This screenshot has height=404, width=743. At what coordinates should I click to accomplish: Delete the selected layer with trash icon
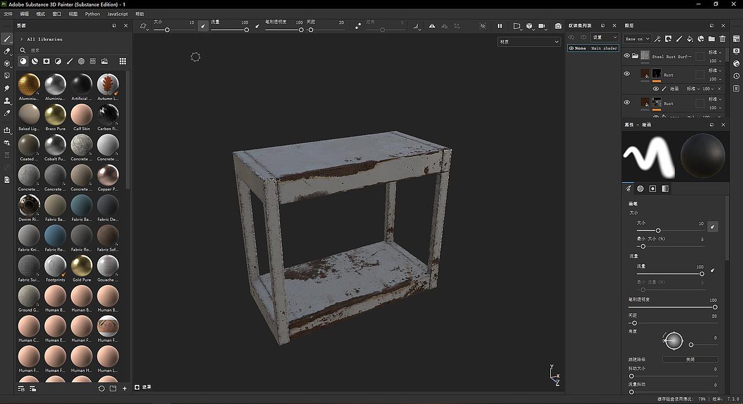[x=722, y=39]
